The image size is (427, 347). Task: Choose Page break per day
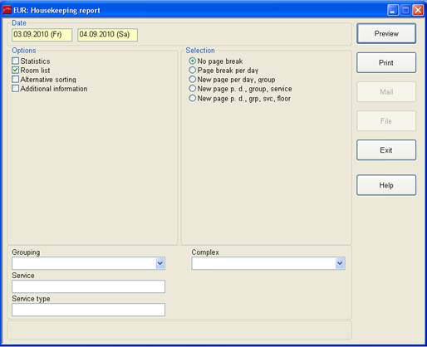pos(192,70)
